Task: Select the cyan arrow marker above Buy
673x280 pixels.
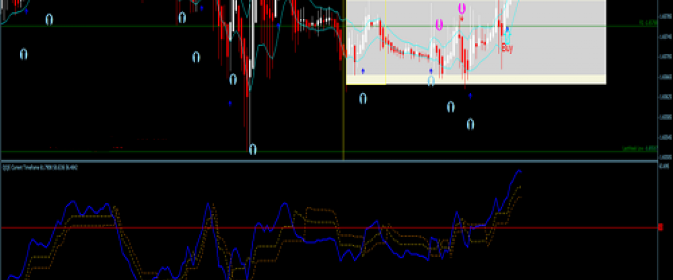Action: [x=507, y=34]
